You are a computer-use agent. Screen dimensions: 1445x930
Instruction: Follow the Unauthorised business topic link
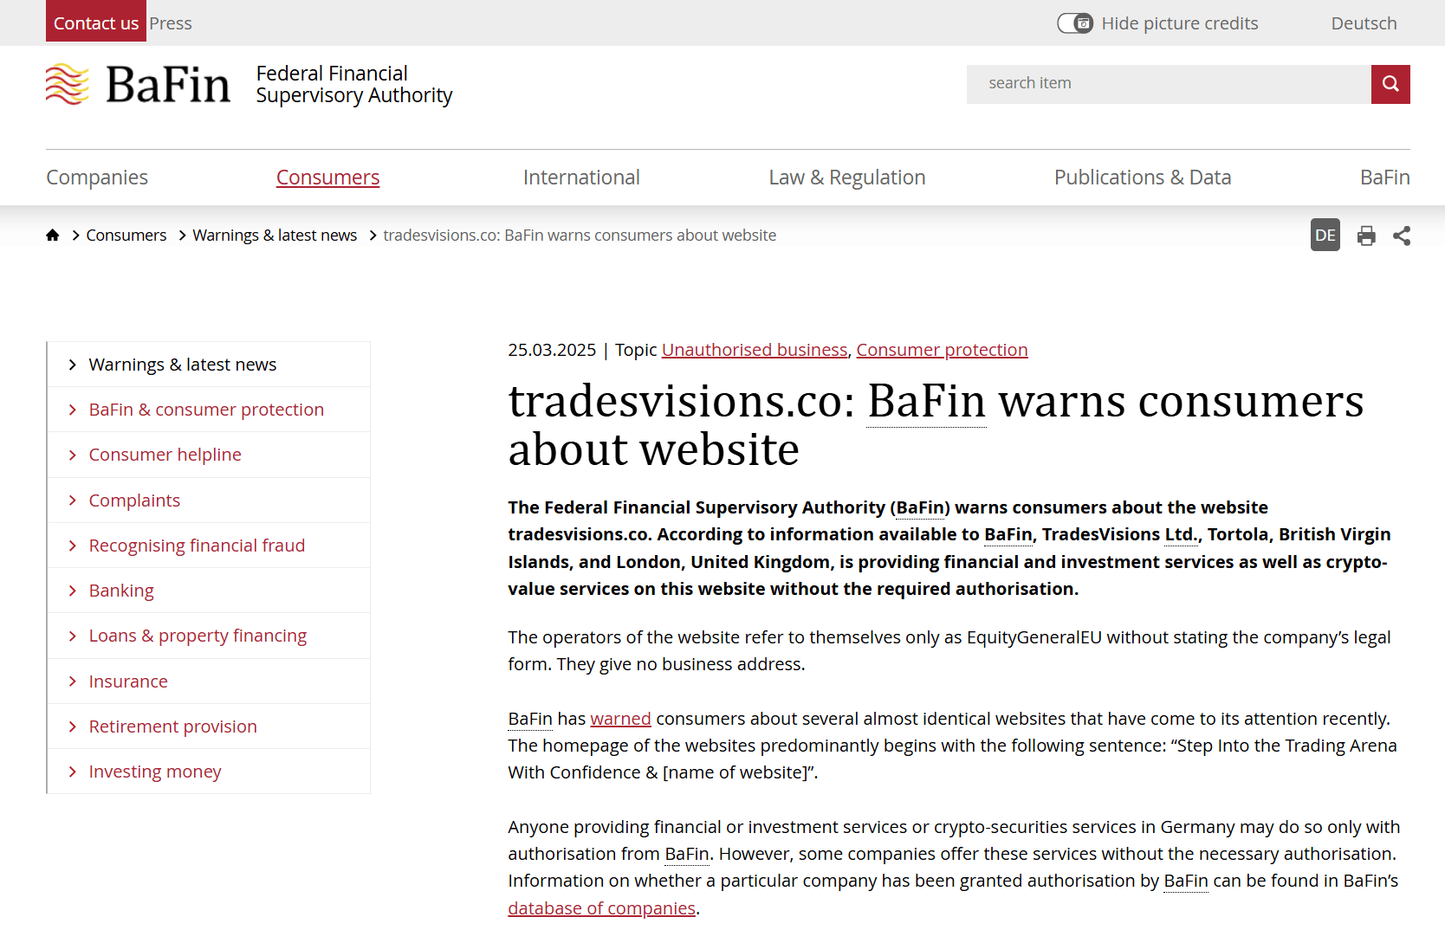(x=755, y=350)
